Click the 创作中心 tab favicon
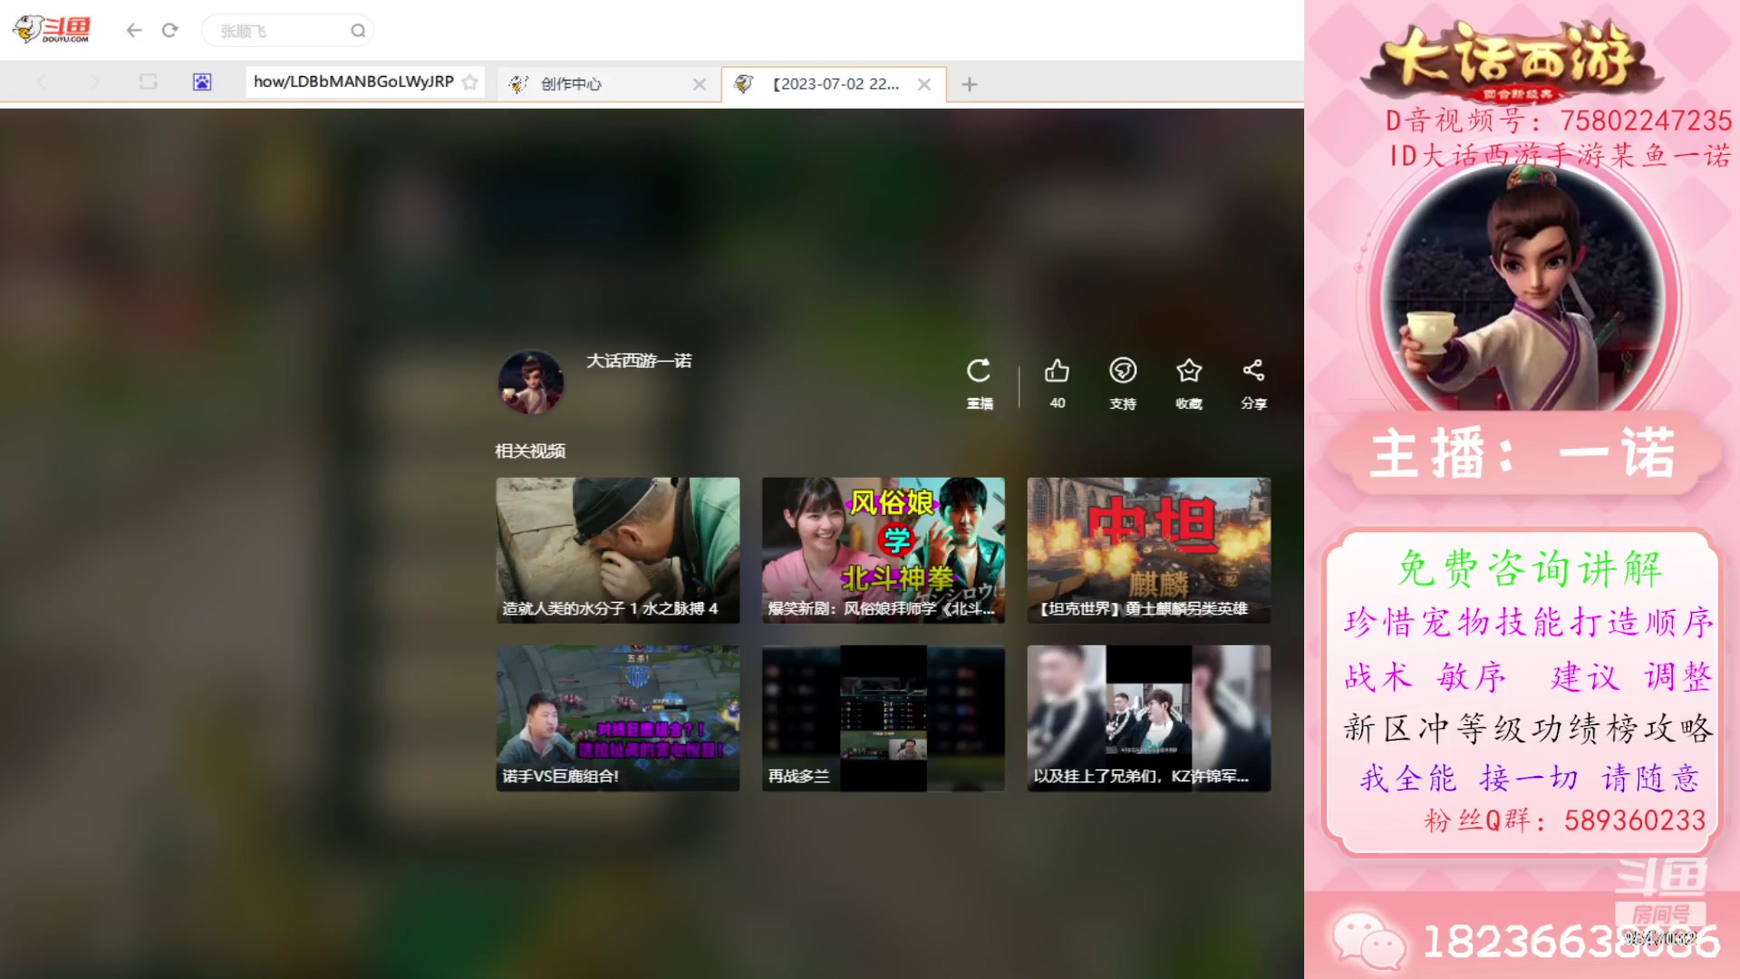Viewport: 1740px width, 979px height. [x=518, y=83]
